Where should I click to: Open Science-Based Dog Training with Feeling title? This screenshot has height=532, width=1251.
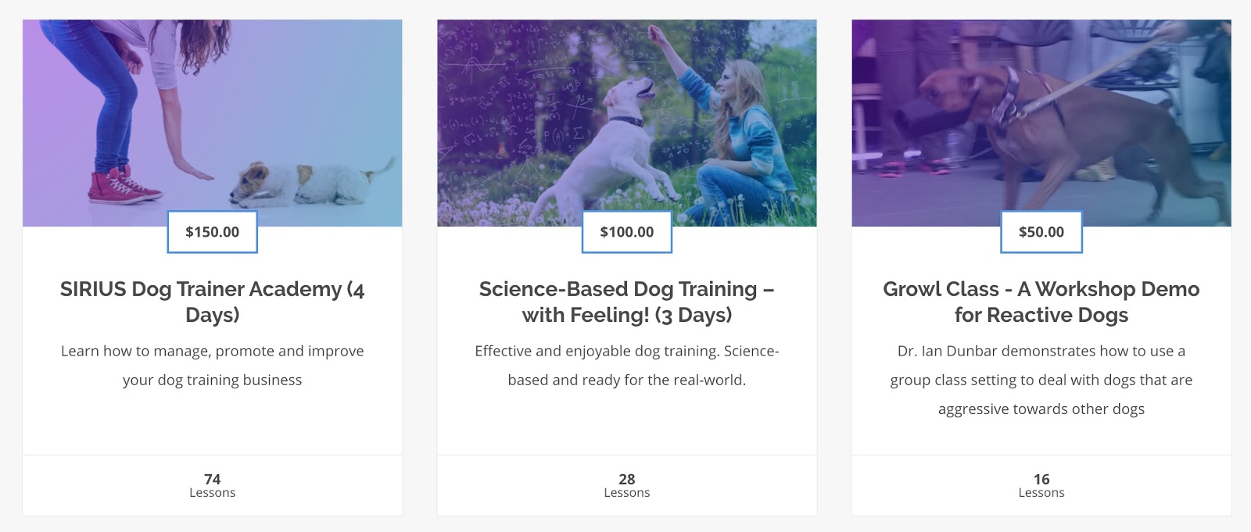tap(626, 302)
